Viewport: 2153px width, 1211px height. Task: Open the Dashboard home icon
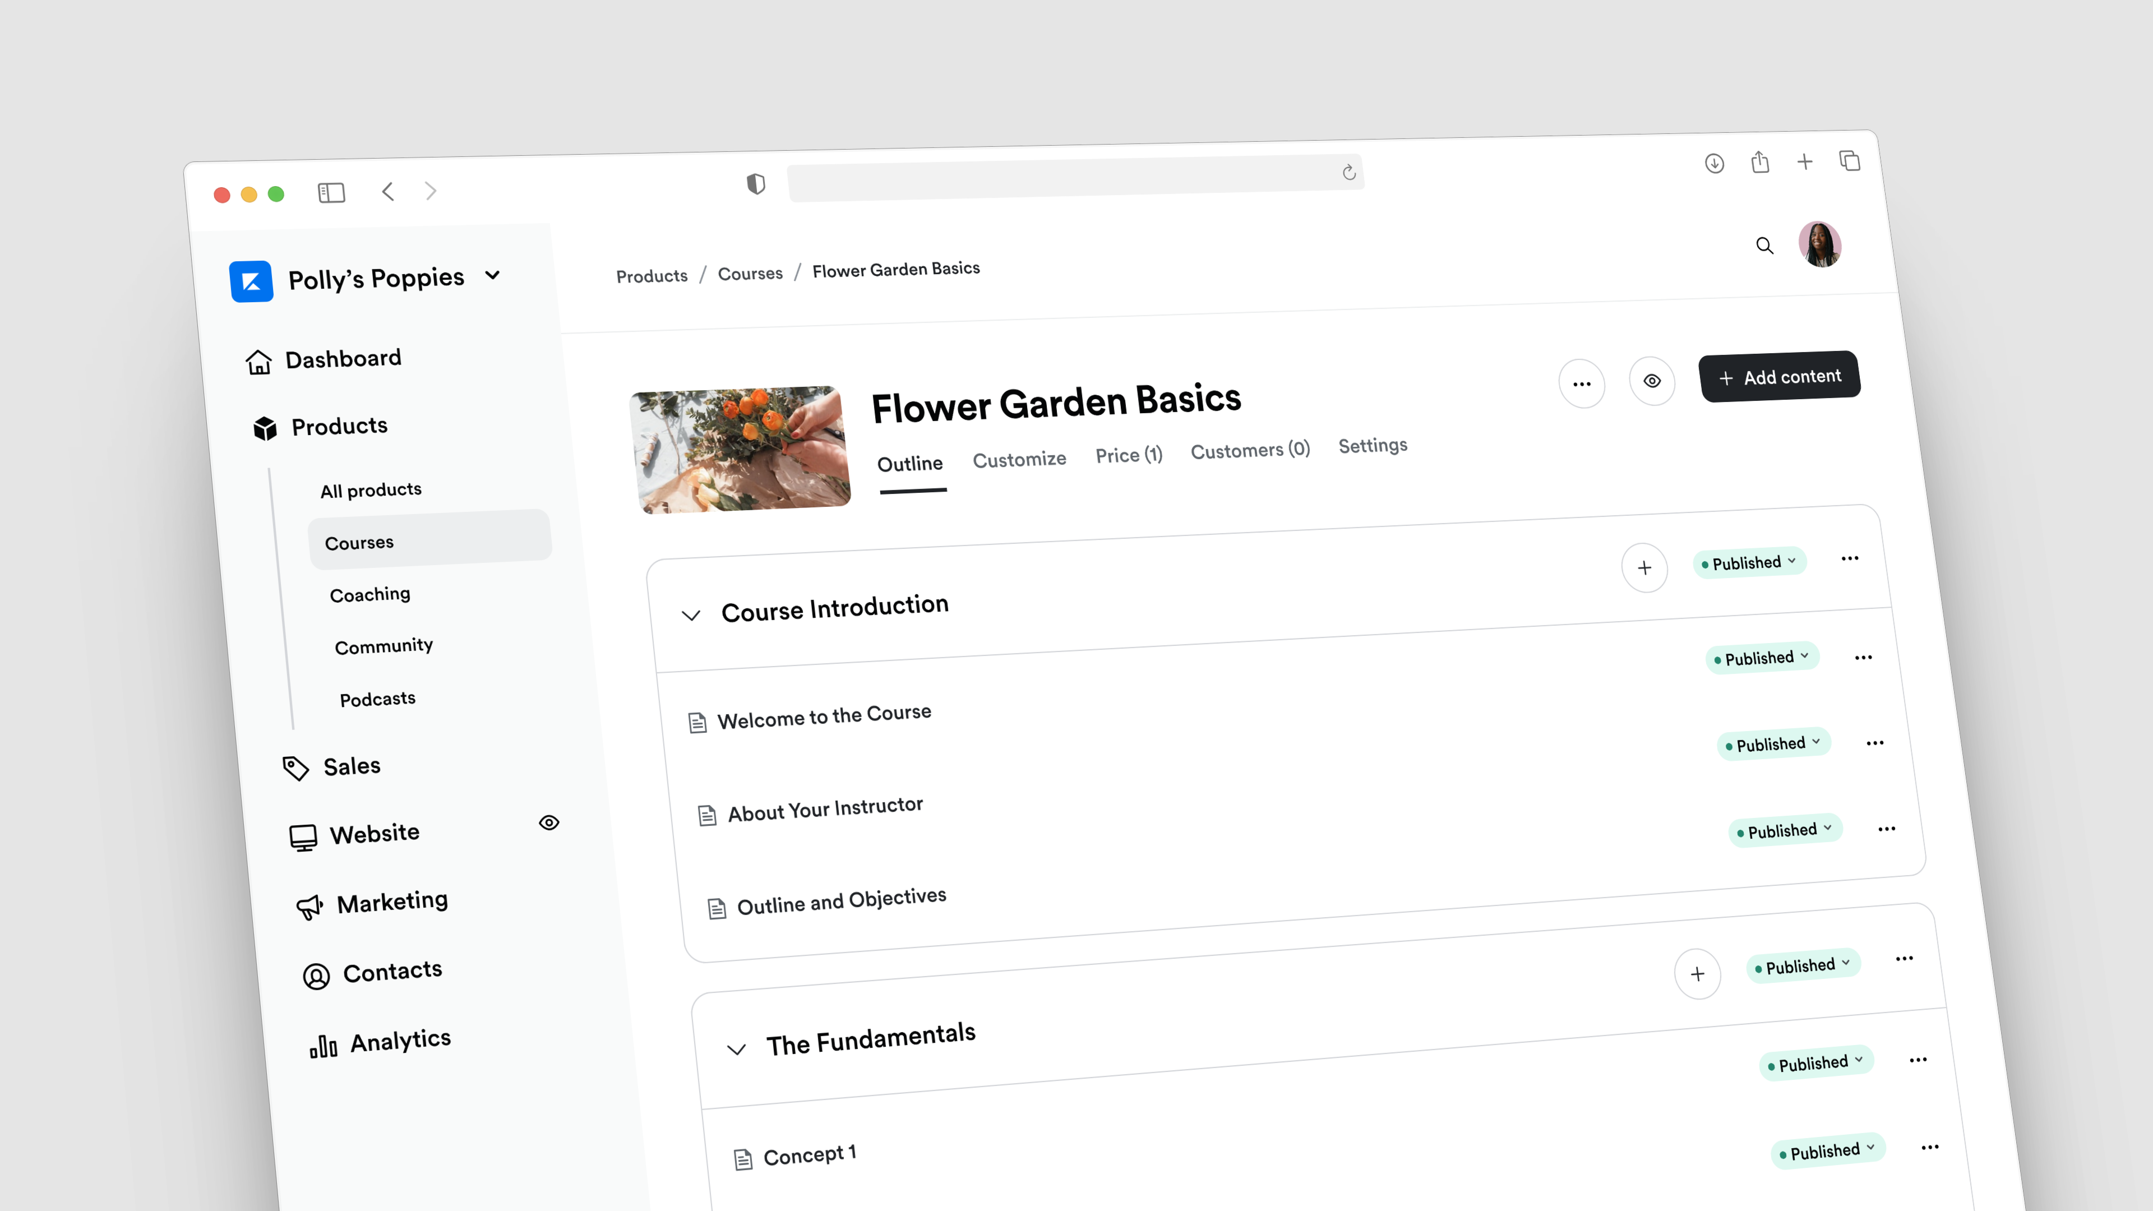[x=258, y=362]
